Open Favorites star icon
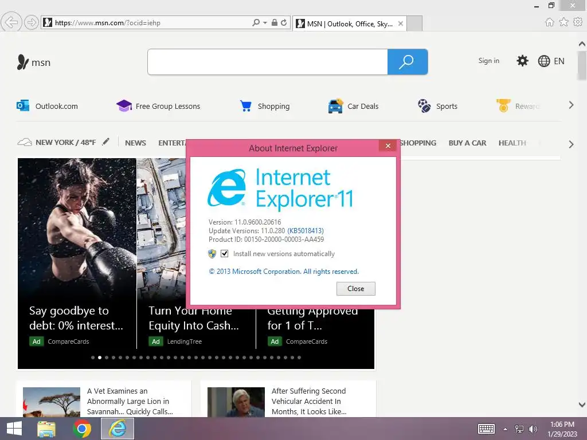 (563, 22)
